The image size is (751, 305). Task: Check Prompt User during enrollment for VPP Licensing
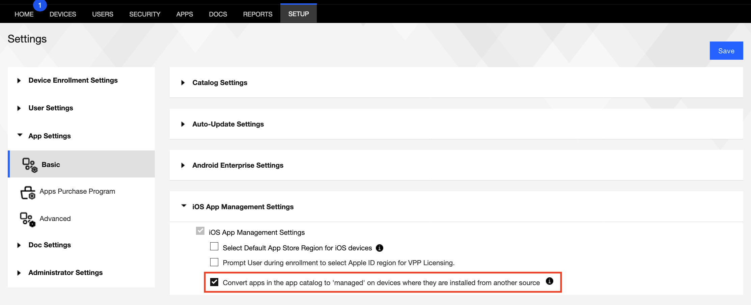(x=214, y=261)
